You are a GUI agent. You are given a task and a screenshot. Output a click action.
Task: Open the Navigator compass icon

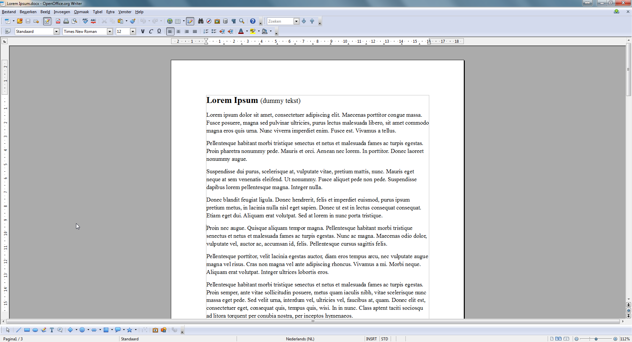209,21
